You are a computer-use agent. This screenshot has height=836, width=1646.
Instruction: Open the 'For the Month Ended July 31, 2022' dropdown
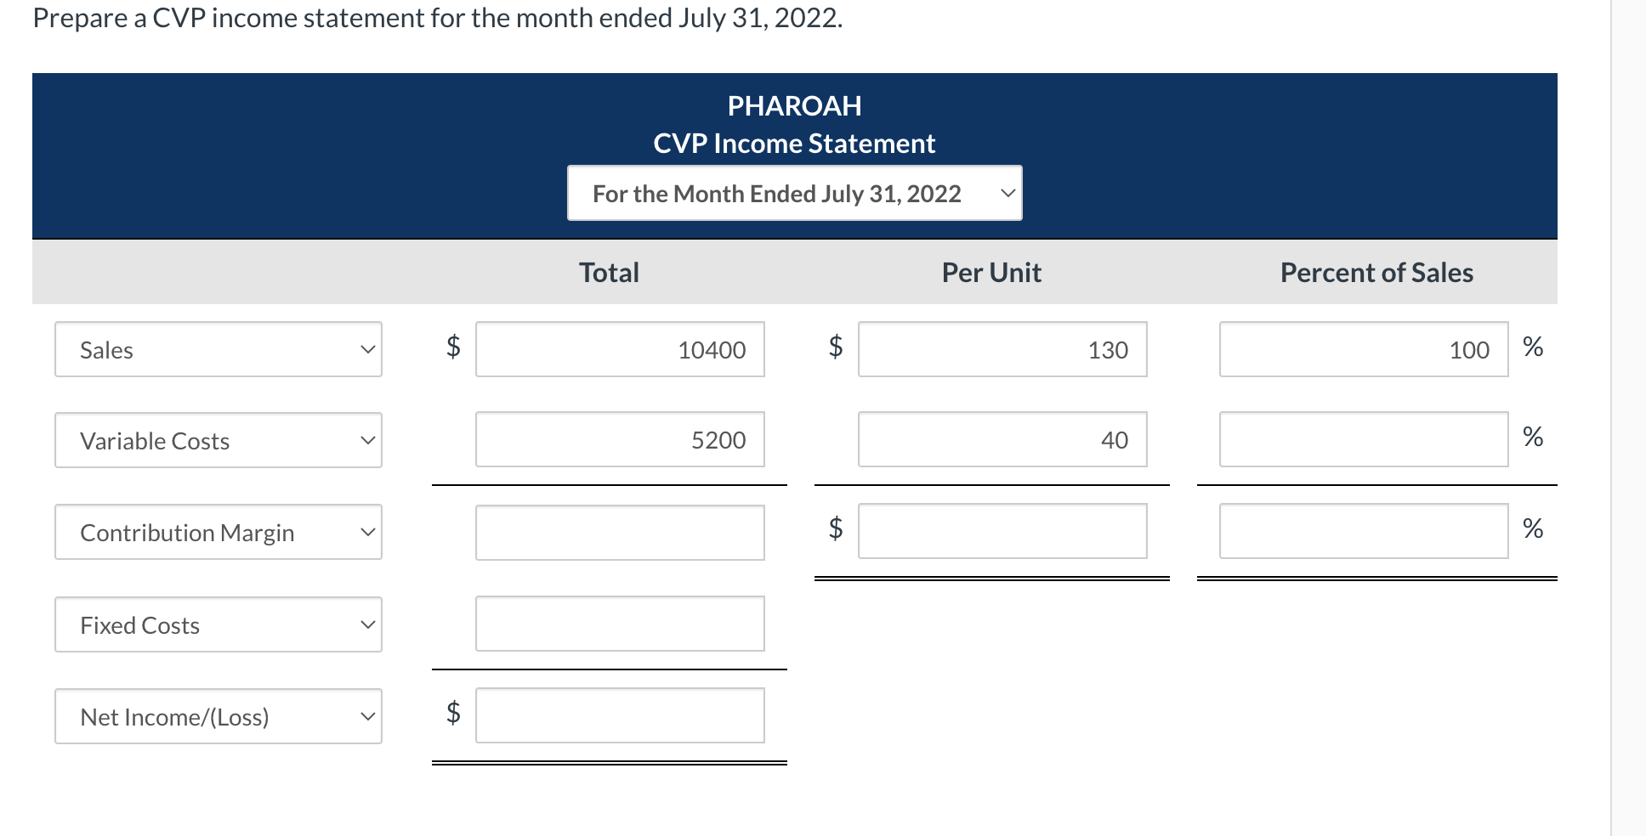pyautogui.click(x=793, y=193)
